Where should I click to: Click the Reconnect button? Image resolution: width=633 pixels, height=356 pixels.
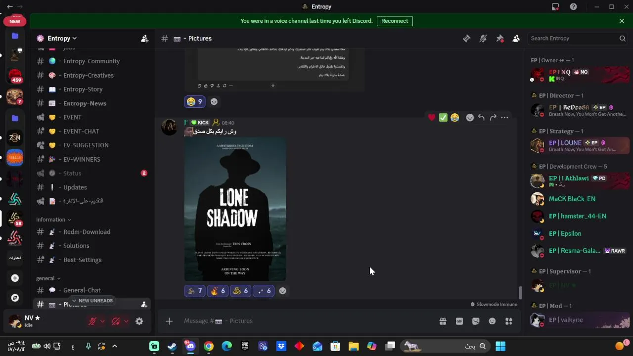coord(395,21)
